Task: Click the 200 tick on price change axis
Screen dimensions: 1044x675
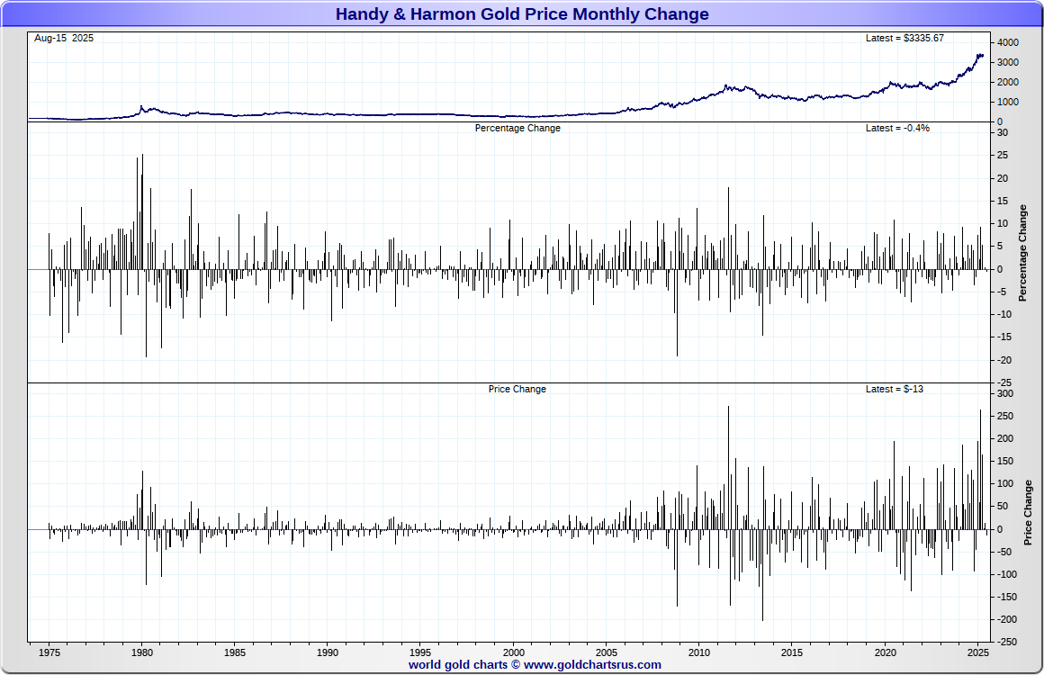Action: tap(1004, 438)
